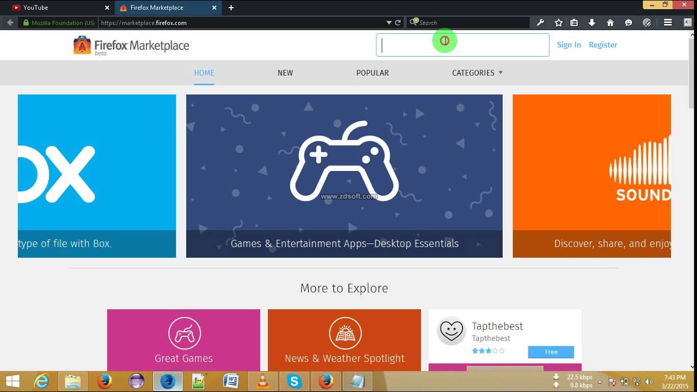Open the Tapthebest app icon
The image size is (697, 392).
point(451,330)
